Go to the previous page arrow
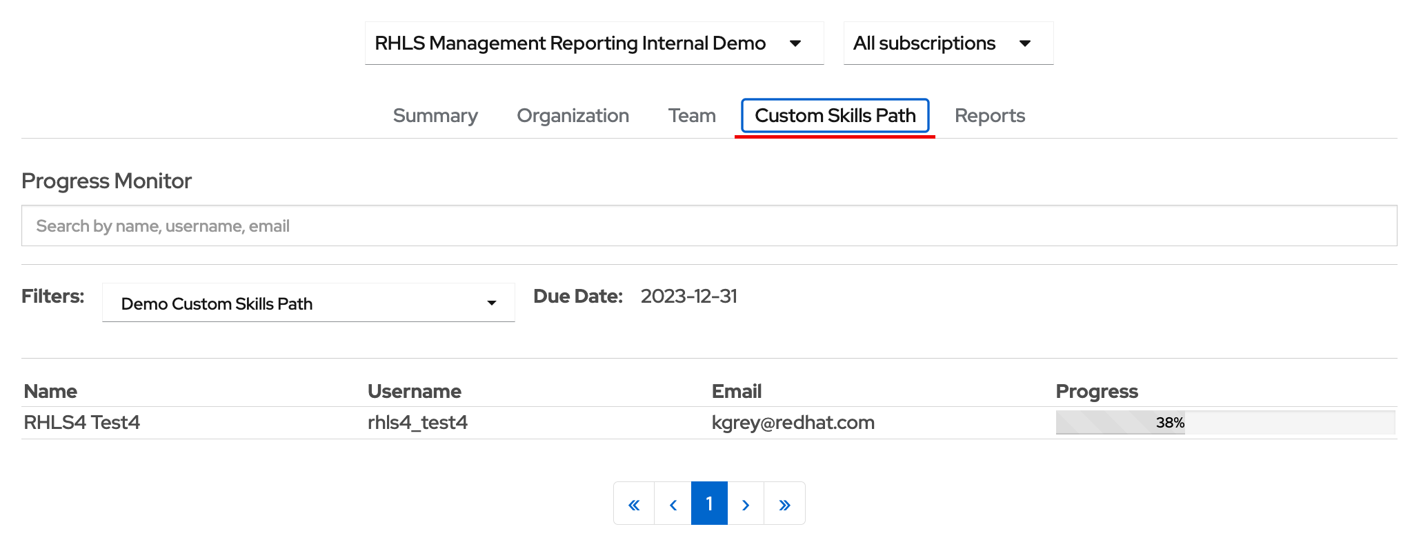The image size is (1421, 540). [x=673, y=504]
